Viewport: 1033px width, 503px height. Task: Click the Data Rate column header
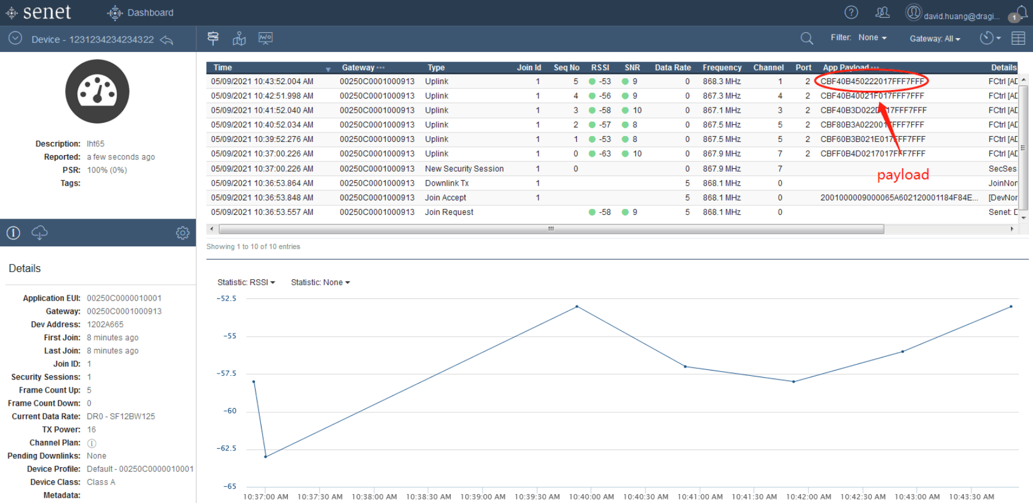673,67
